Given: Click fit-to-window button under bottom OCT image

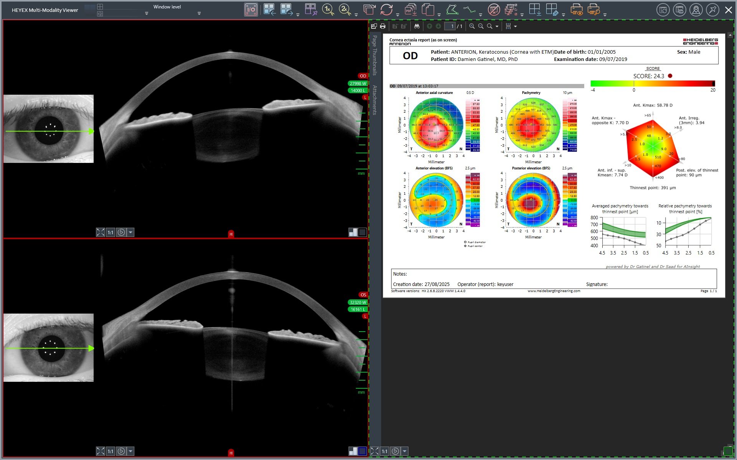Looking at the screenshot, I should point(100,451).
